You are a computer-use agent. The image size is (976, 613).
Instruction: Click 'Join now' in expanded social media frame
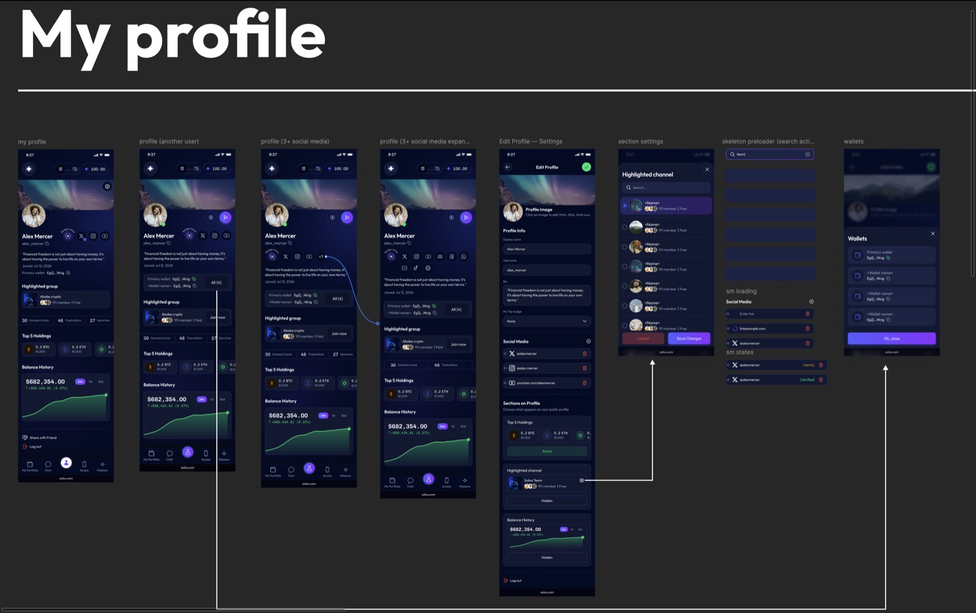(458, 345)
